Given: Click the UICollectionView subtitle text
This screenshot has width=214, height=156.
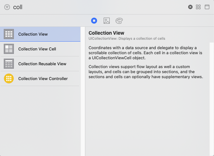Looking at the screenshot, I should (x=127, y=38).
